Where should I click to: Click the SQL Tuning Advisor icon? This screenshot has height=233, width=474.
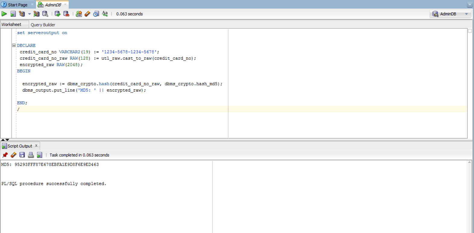pyautogui.click(x=45, y=14)
